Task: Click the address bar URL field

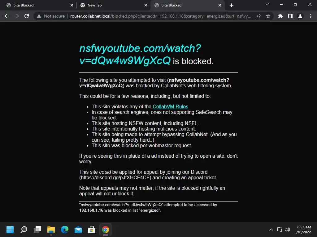Action: click(161, 16)
